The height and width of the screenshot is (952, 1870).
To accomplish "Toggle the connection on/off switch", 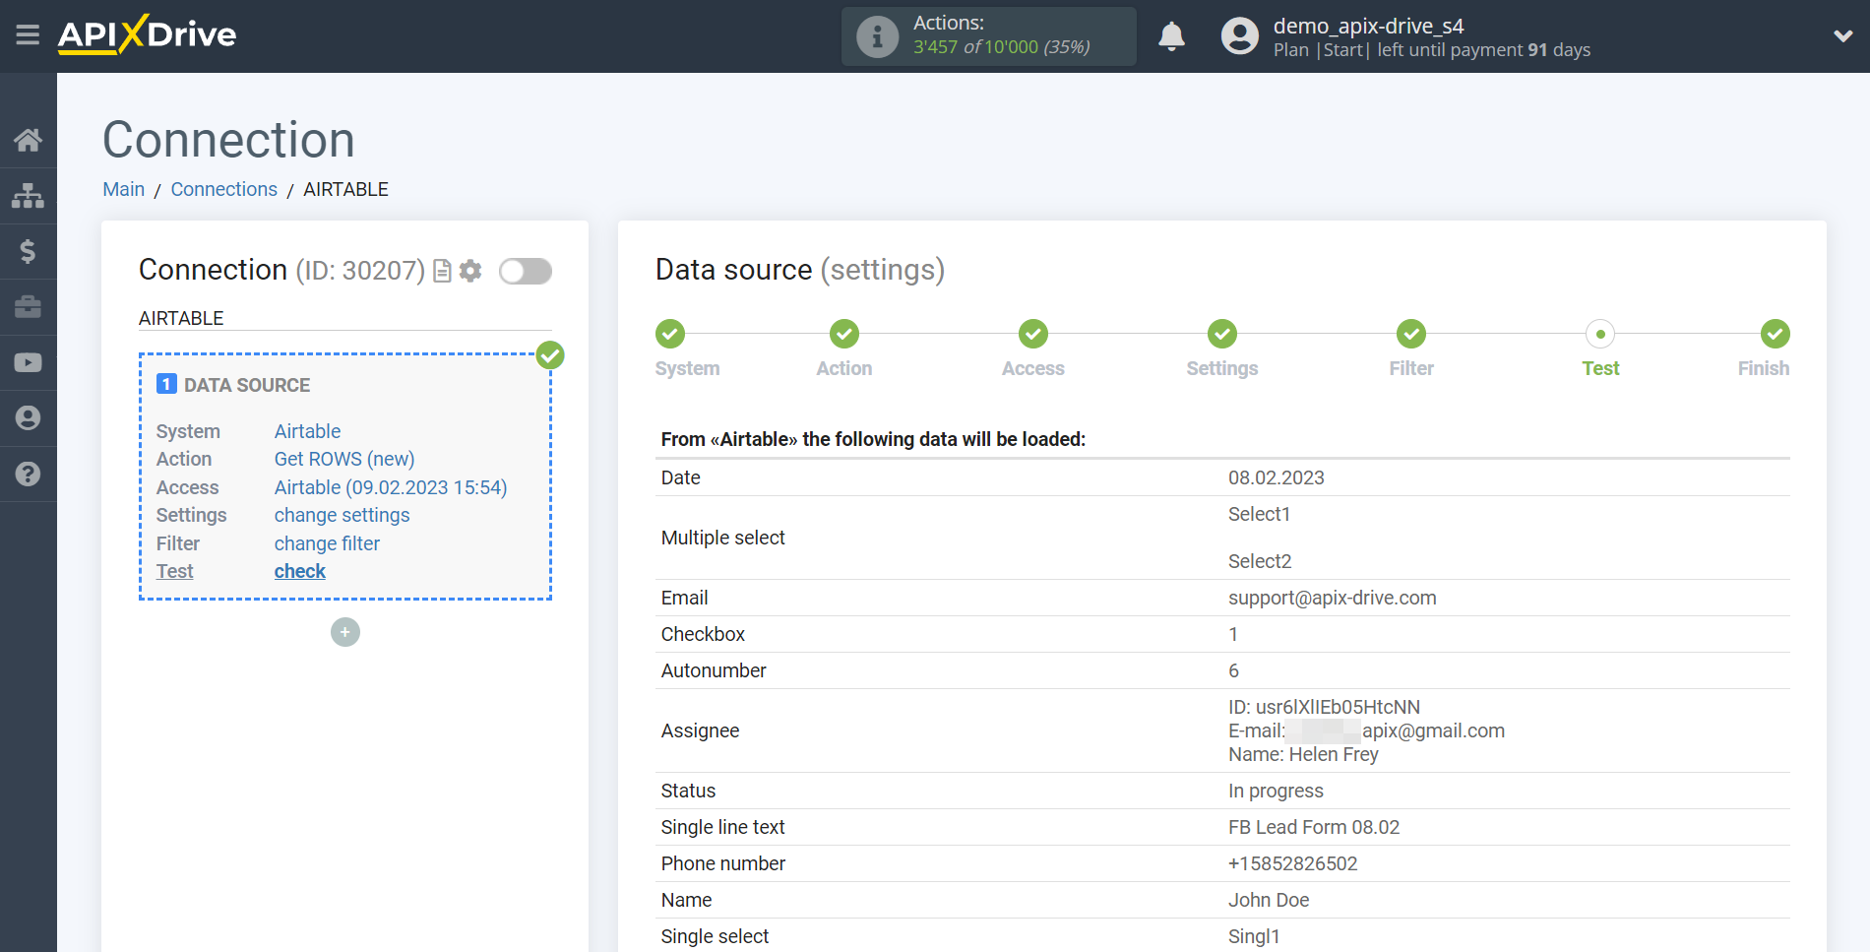I will [526, 271].
